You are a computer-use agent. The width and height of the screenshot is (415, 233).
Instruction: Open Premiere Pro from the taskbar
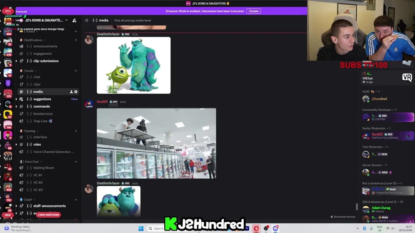pyautogui.click(x=247, y=228)
